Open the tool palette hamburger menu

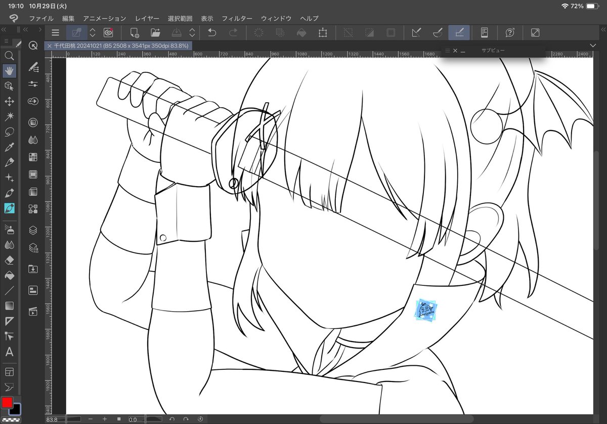(x=6, y=41)
